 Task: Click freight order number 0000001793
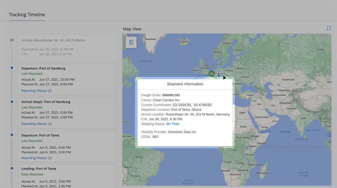tap(171, 95)
